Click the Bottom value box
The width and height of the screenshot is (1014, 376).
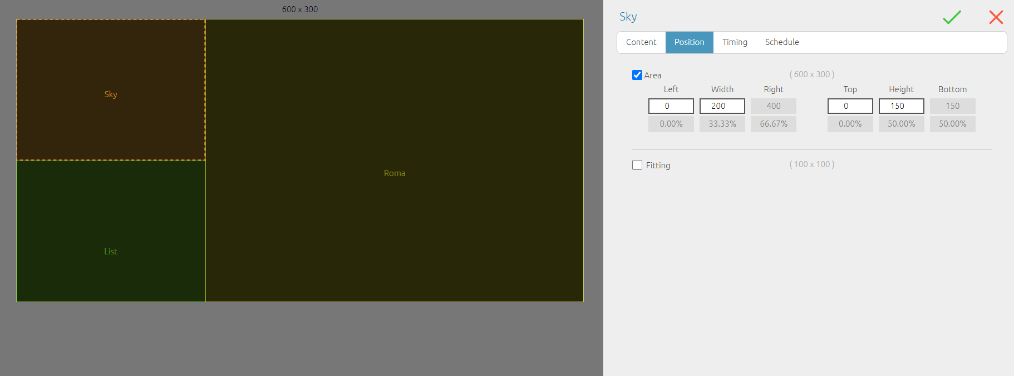pos(952,106)
